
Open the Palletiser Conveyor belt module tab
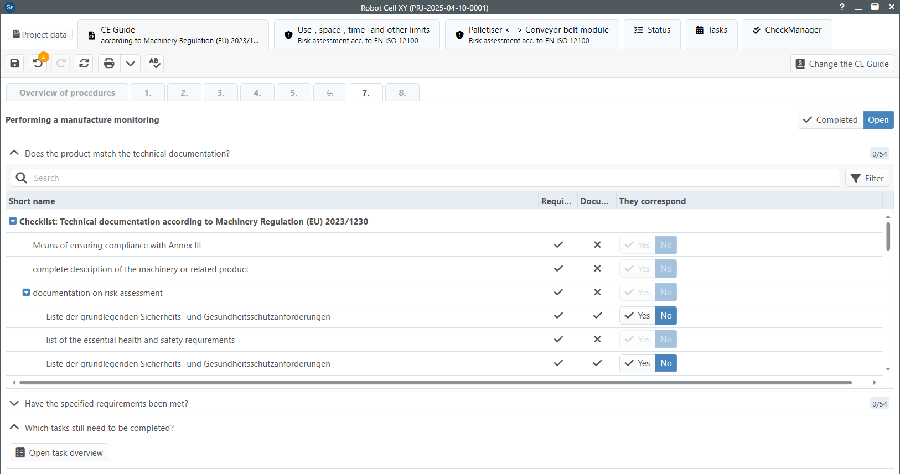coord(532,35)
